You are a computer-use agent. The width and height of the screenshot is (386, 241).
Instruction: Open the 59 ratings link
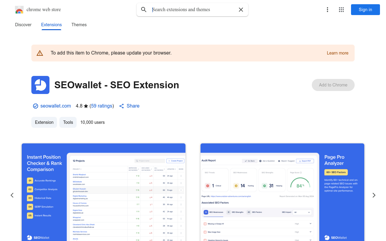tap(102, 106)
